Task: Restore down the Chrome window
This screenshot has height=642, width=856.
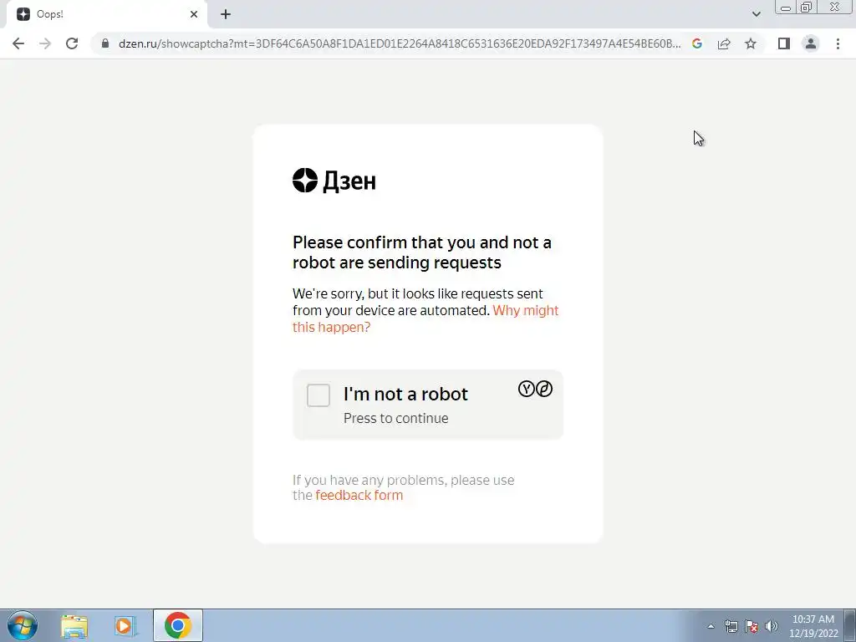Action: tap(807, 7)
